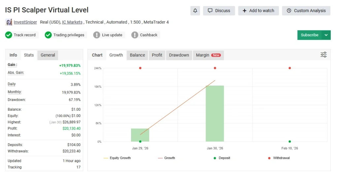Viewport: 338px width, 176px height.
Task: Switch to the Stats tab
Action: pos(29,55)
